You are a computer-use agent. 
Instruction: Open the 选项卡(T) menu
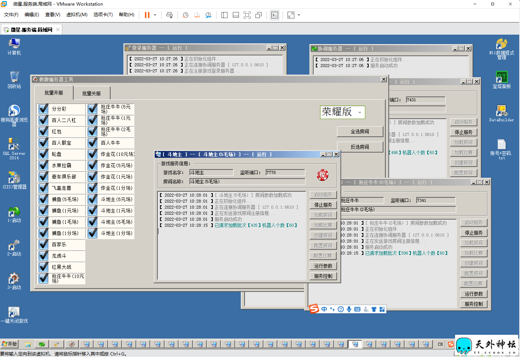tap(103, 15)
